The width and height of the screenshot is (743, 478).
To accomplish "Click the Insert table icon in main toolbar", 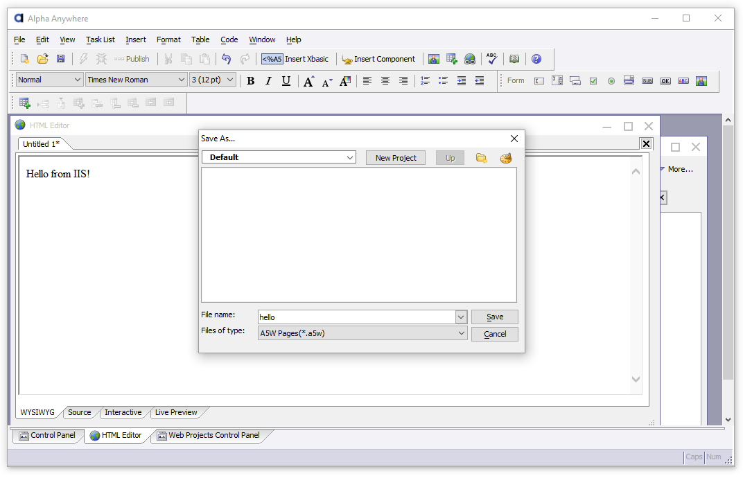I will [452, 59].
